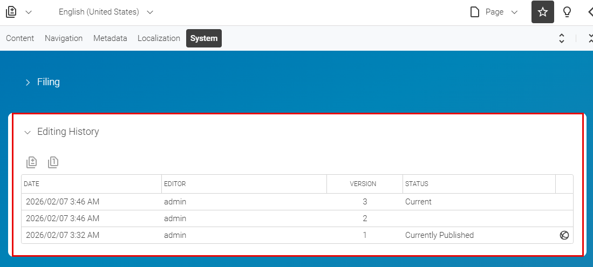Expand the Filing section
This screenshot has width=593, height=267.
pyautogui.click(x=48, y=82)
